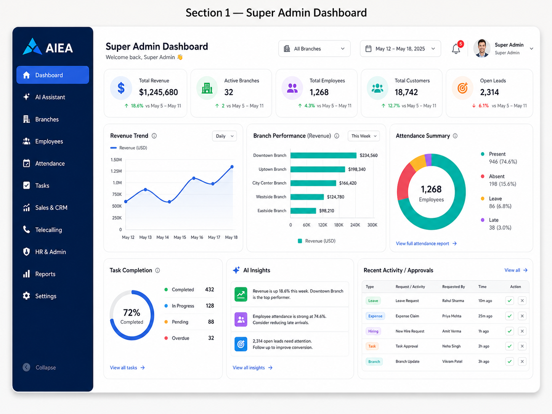
Task: Click the May 18 point on revenue line
Action: click(x=232, y=167)
